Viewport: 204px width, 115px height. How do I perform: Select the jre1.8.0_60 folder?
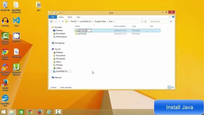(x=82, y=34)
